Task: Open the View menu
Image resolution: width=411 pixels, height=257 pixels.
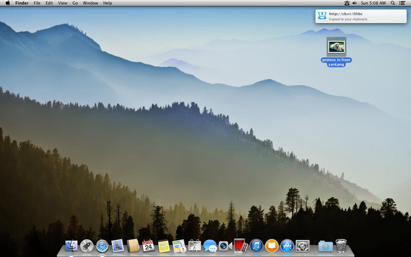Action: point(63,3)
